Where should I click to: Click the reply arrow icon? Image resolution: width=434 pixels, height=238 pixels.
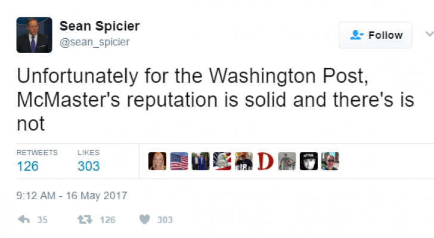click(x=24, y=220)
